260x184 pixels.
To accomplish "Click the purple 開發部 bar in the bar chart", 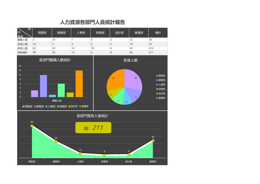I will pos(34,94).
